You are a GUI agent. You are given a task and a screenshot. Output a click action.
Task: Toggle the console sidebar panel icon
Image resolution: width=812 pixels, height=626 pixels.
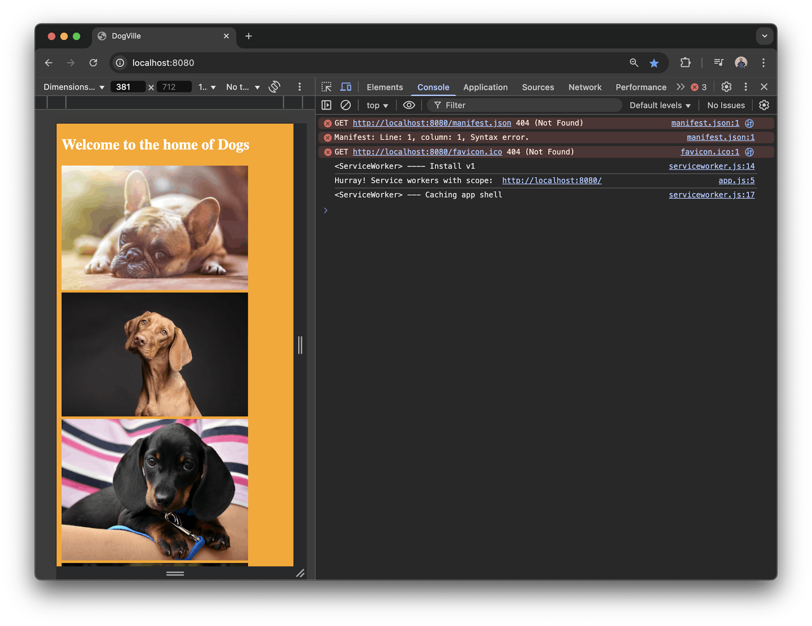[x=326, y=105]
